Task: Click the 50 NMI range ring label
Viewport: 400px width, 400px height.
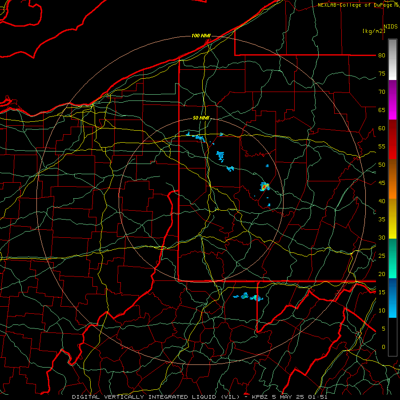Action: 201,118
